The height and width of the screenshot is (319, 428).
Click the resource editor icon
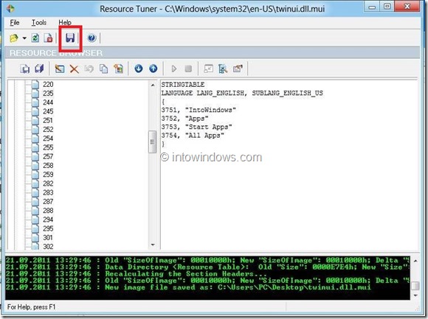(60, 69)
